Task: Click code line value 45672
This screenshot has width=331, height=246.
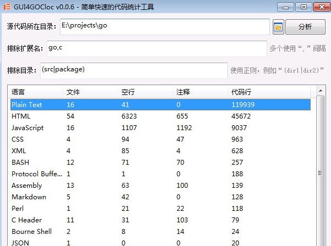Action: click(x=241, y=116)
